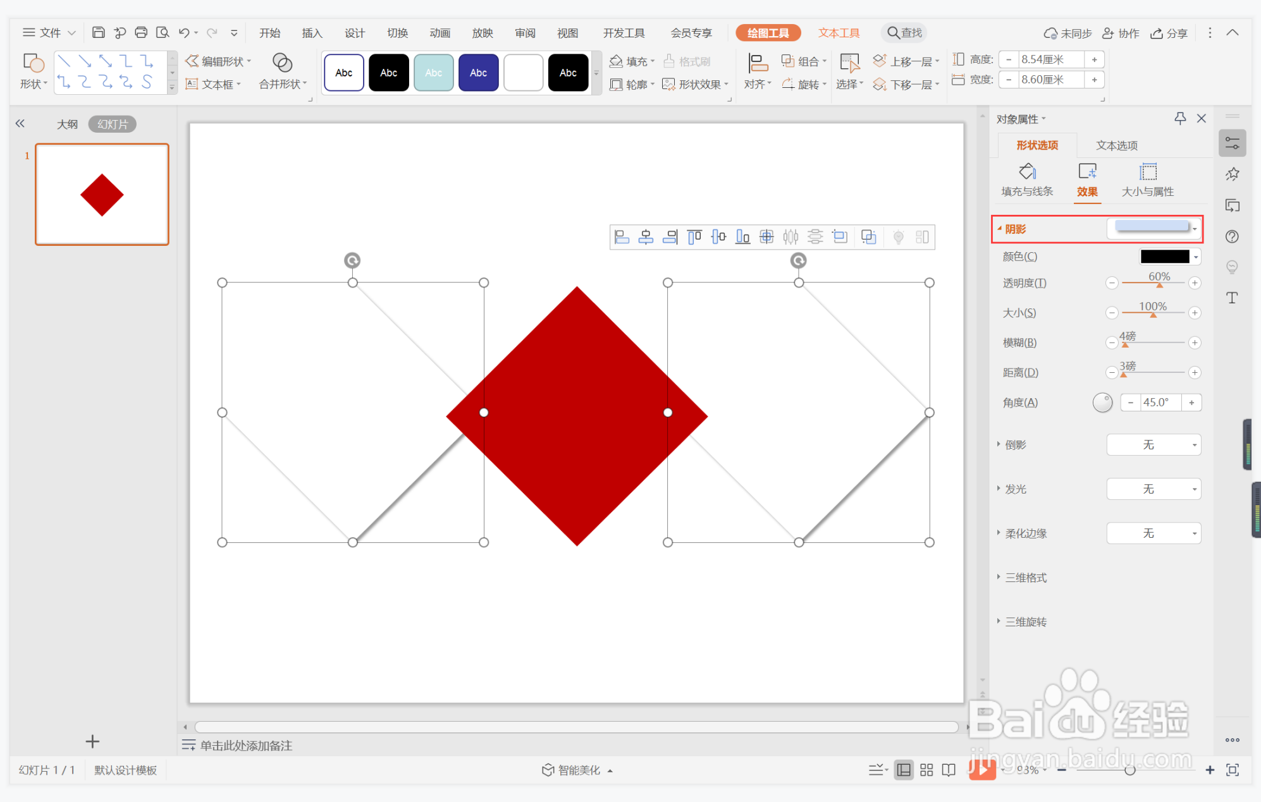Open the Design (设计) ribbon tab
Screen dimensions: 1261x802
point(354,33)
